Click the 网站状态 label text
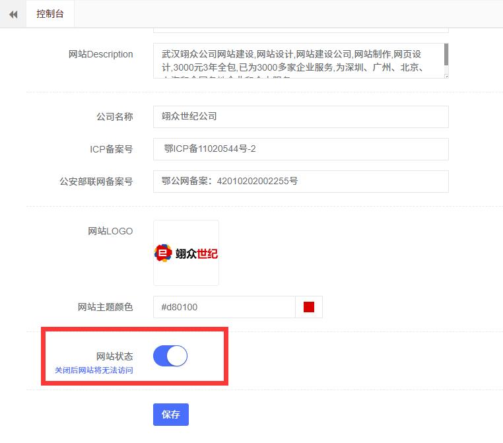Image resolution: width=503 pixels, height=443 pixels. click(x=114, y=357)
